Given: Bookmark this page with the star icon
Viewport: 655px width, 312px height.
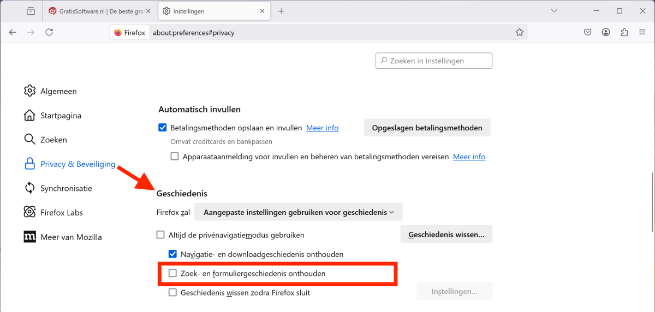Looking at the screenshot, I should pos(519,32).
